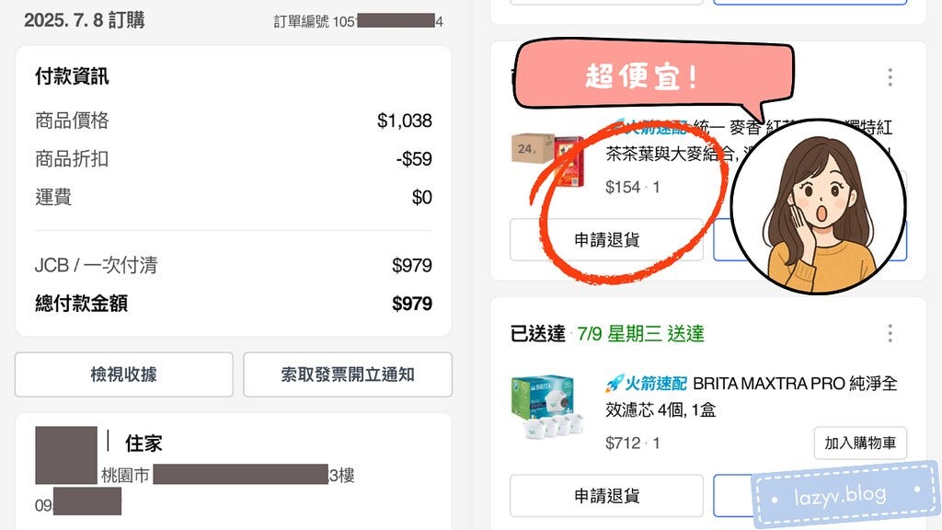Image resolution: width=942 pixels, height=530 pixels.
Task: Click the rocket icon beside the 麥香 tea title
Action: pyautogui.click(x=615, y=126)
